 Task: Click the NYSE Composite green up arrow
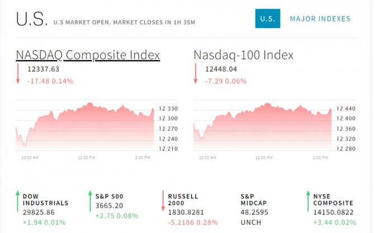pyautogui.click(x=307, y=202)
